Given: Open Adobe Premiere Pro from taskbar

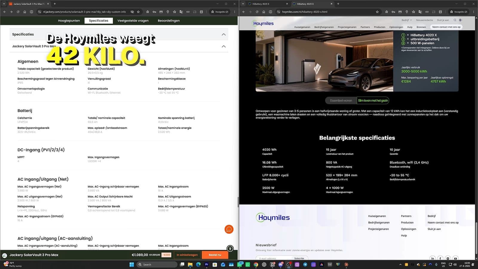Looking at the screenshot, I should coord(206,265).
